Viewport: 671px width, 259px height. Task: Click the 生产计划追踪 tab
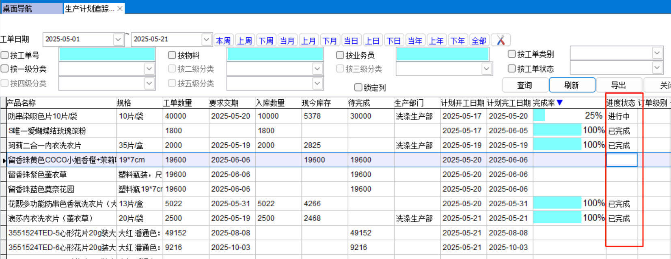click(x=89, y=9)
